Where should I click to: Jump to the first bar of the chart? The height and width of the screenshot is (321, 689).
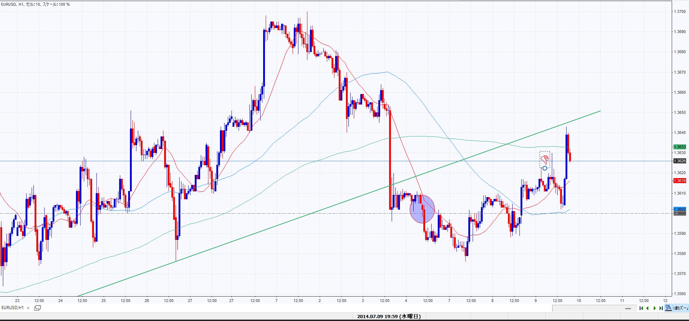[x=641, y=308]
